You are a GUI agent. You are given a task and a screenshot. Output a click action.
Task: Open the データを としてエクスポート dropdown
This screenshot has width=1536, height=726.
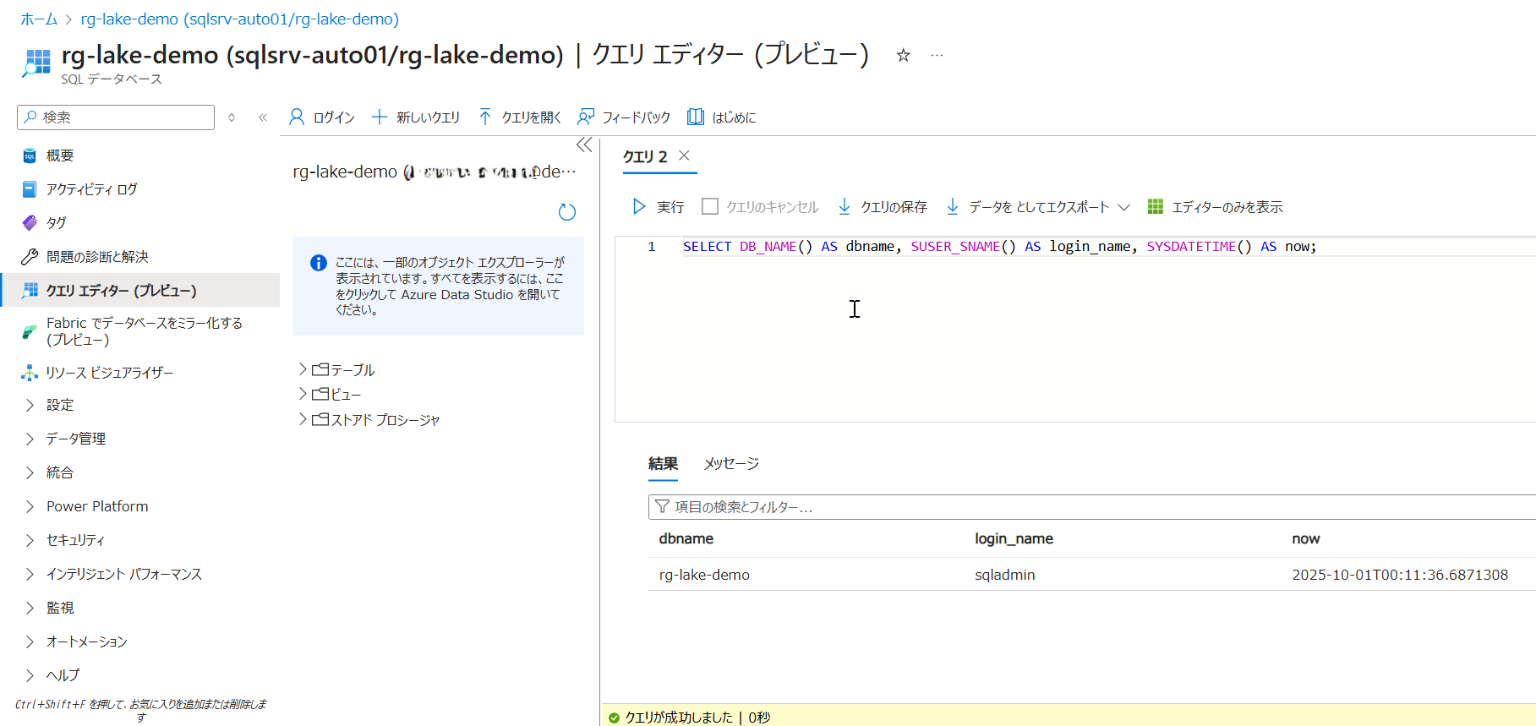click(x=1123, y=207)
